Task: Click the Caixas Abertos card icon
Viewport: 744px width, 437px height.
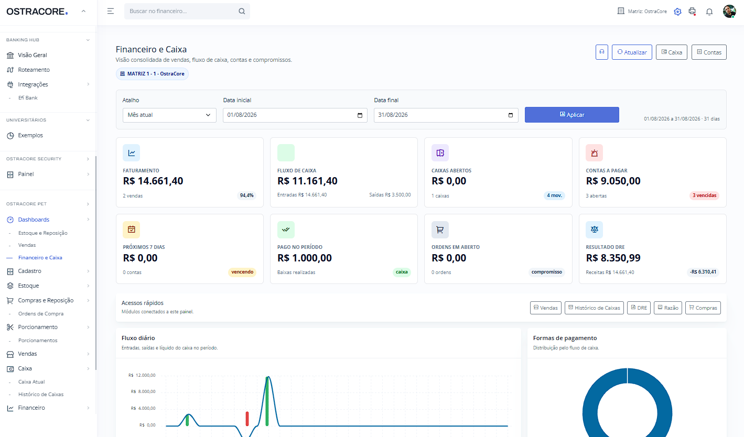Action: click(440, 153)
